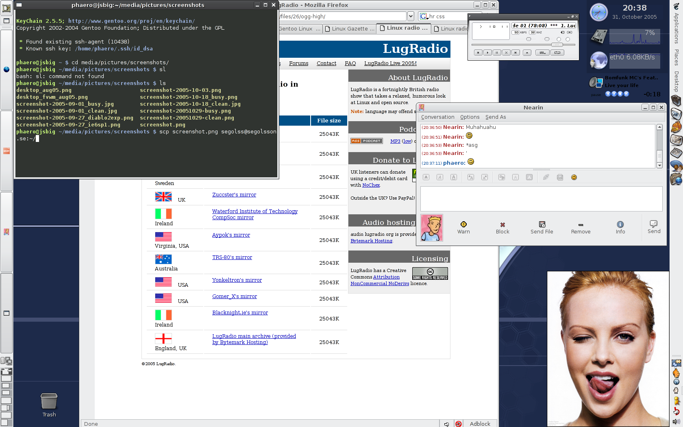Play previous track in the small media player

point(479,52)
